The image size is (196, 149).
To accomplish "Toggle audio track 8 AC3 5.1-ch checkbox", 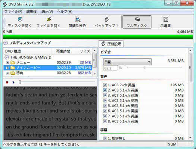I will point(105,121).
